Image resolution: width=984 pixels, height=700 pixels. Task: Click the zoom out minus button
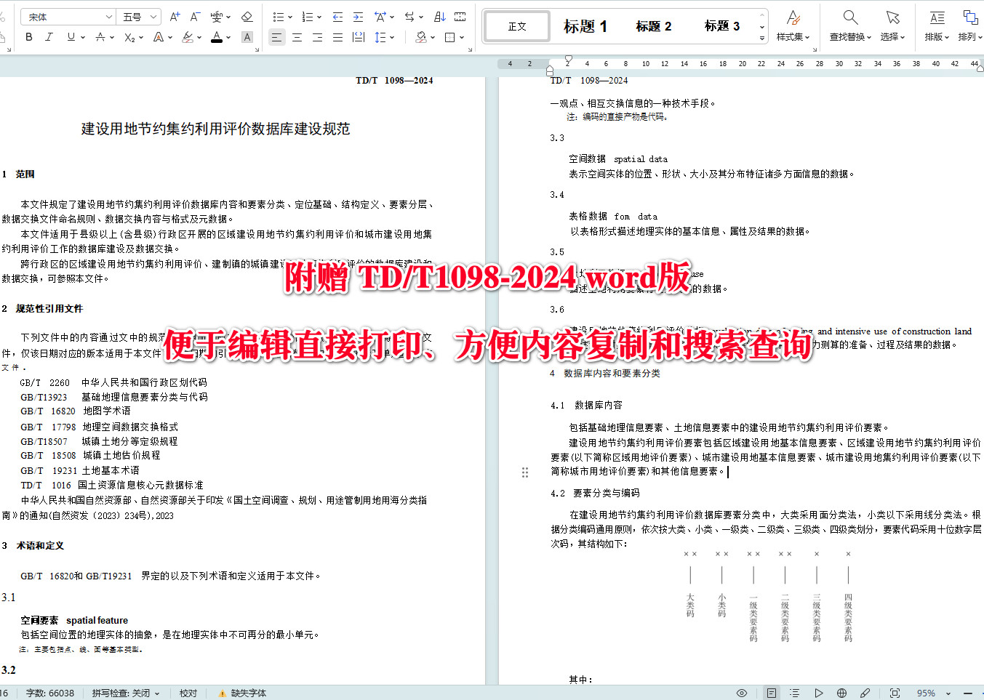[969, 693]
